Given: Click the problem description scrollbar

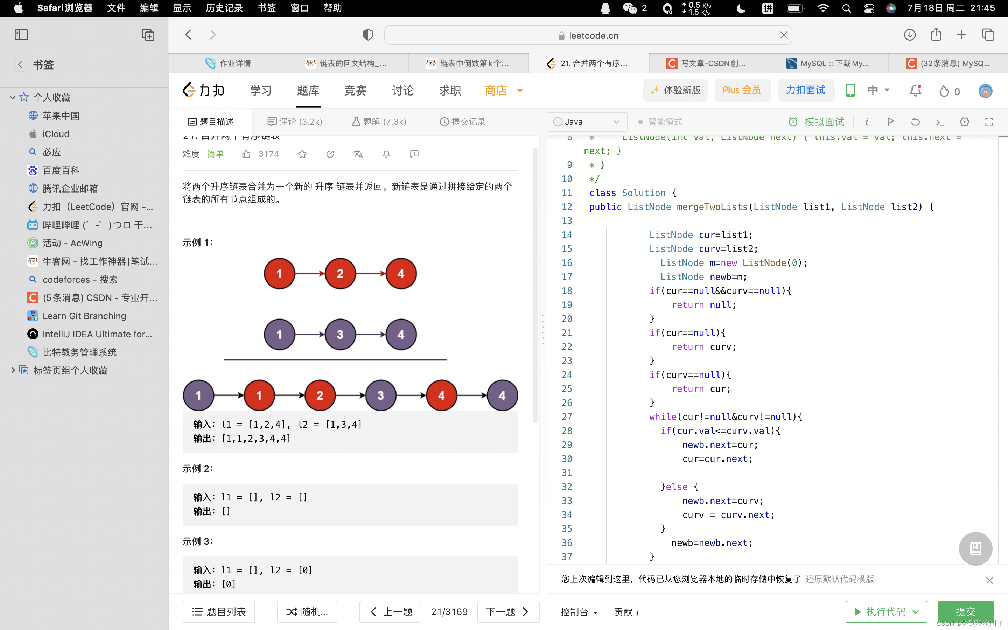Looking at the screenshot, I should coord(535,285).
